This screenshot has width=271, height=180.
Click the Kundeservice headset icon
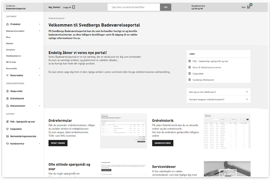(x=7, y=144)
